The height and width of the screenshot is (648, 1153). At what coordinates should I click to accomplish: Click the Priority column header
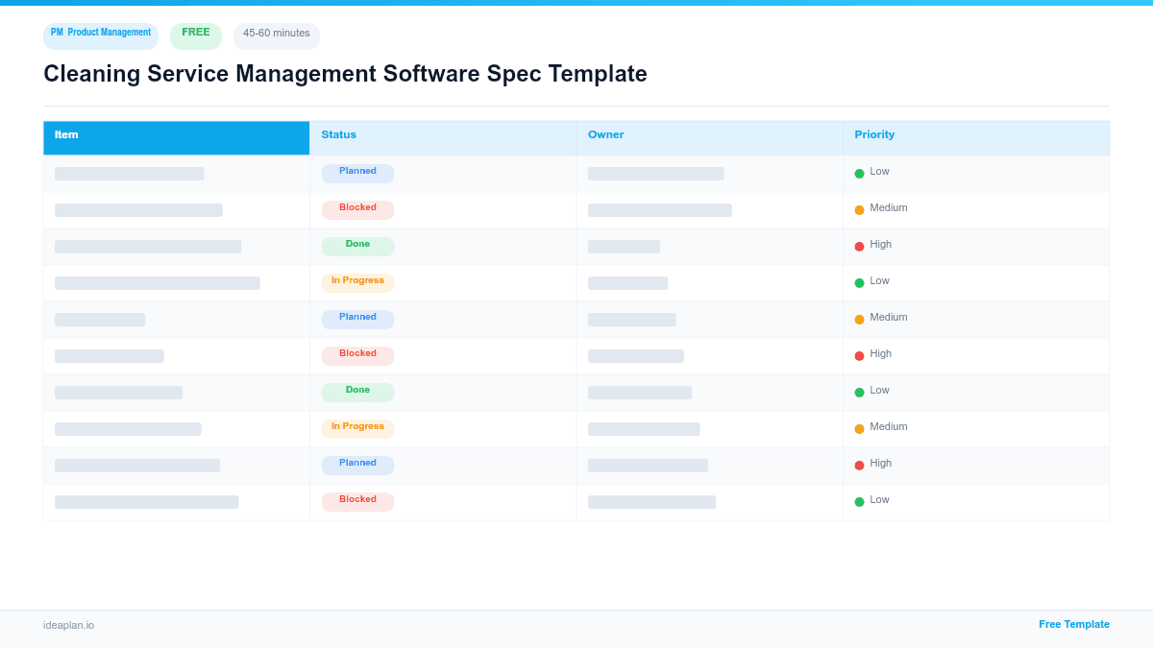874,134
